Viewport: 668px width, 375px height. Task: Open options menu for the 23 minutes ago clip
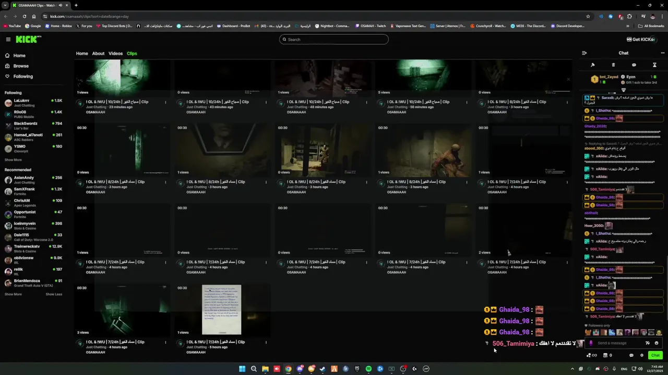166,102
